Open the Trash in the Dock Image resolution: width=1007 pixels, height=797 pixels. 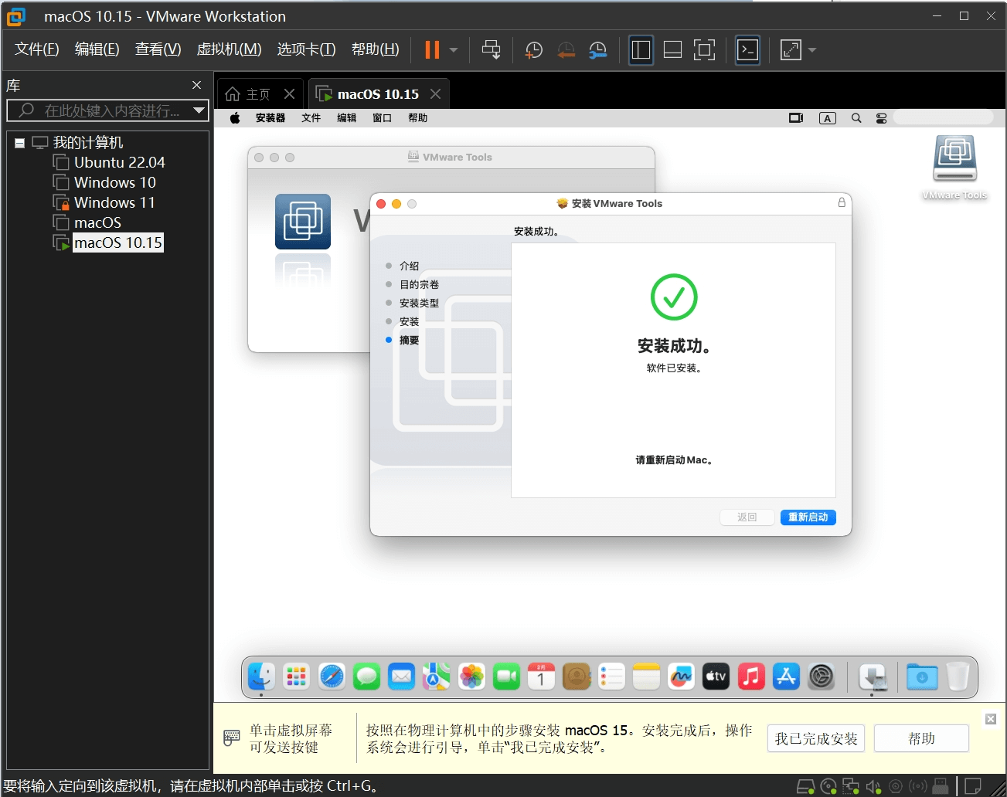click(958, 677)
